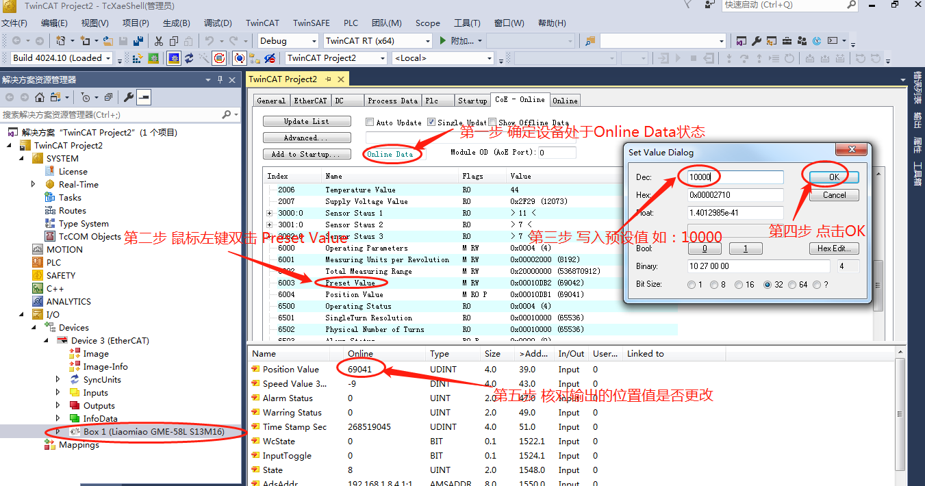Expand the SyncUnits tree node
Screen dimensions: 925x486
[58, 380]
